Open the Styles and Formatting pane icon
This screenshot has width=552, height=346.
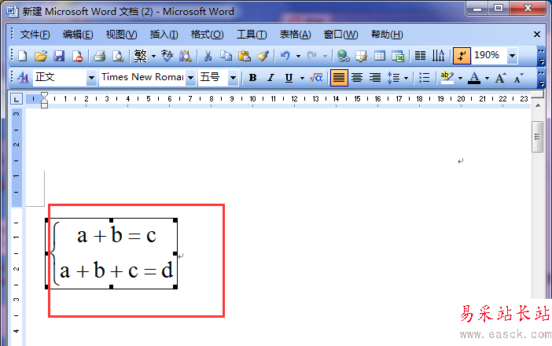click(24, 77)
